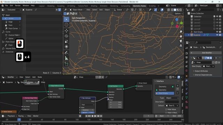Open the Modifiers wrench tab in Properties
Image resolution: width=223 pixels, height=125 pixels.
[187, 80]
